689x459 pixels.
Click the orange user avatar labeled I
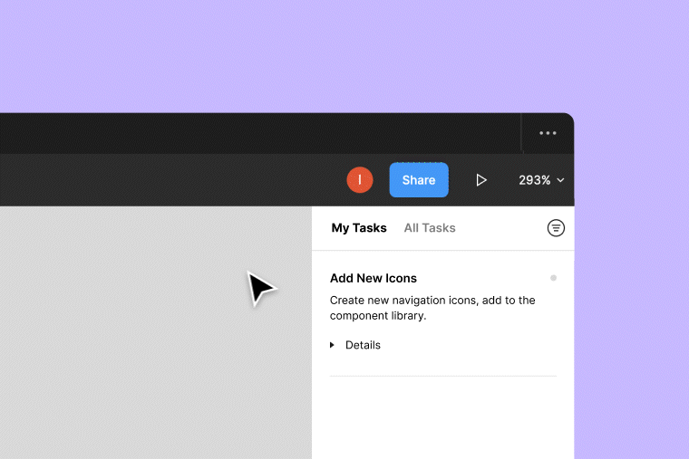(x=360, y=180)
